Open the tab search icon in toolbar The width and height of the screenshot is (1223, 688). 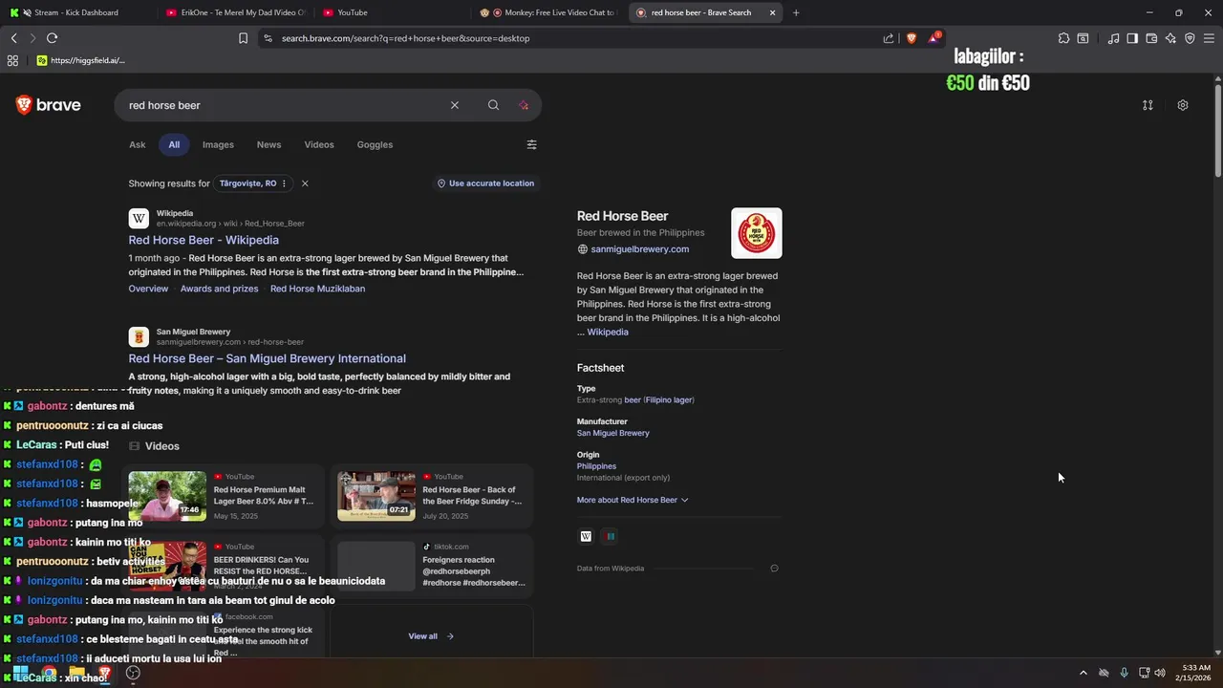click(1083, 38)
